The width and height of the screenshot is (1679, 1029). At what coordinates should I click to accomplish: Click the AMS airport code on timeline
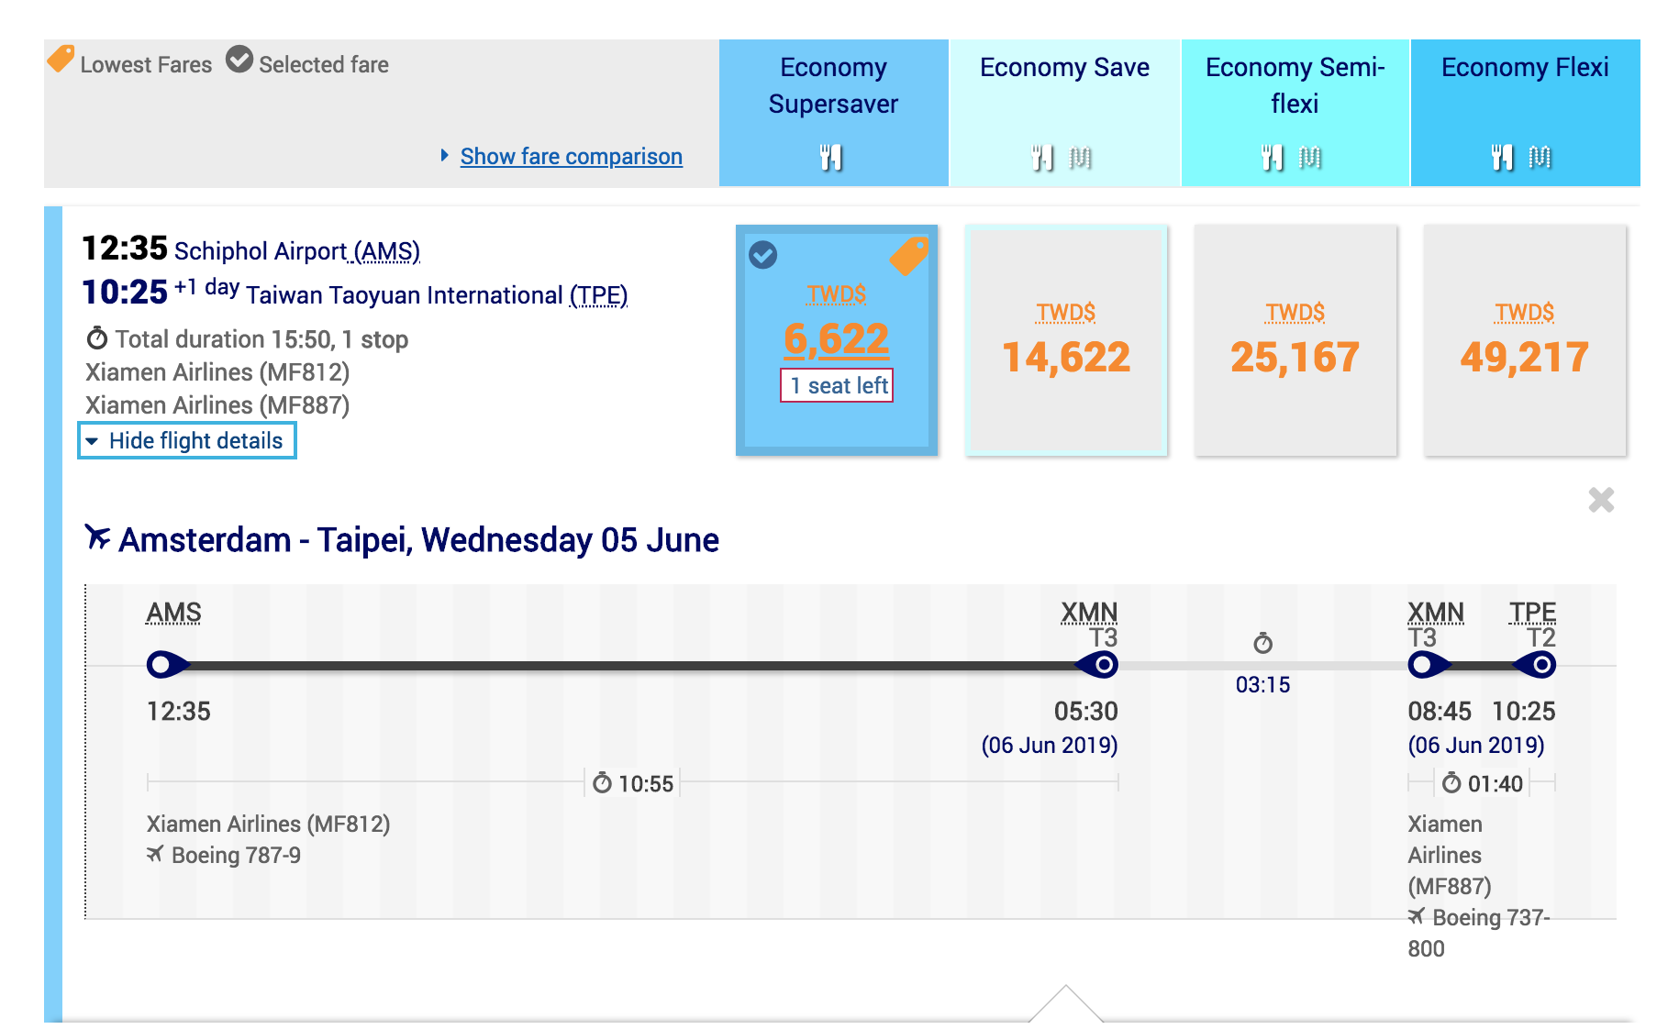tap(173, 613)
